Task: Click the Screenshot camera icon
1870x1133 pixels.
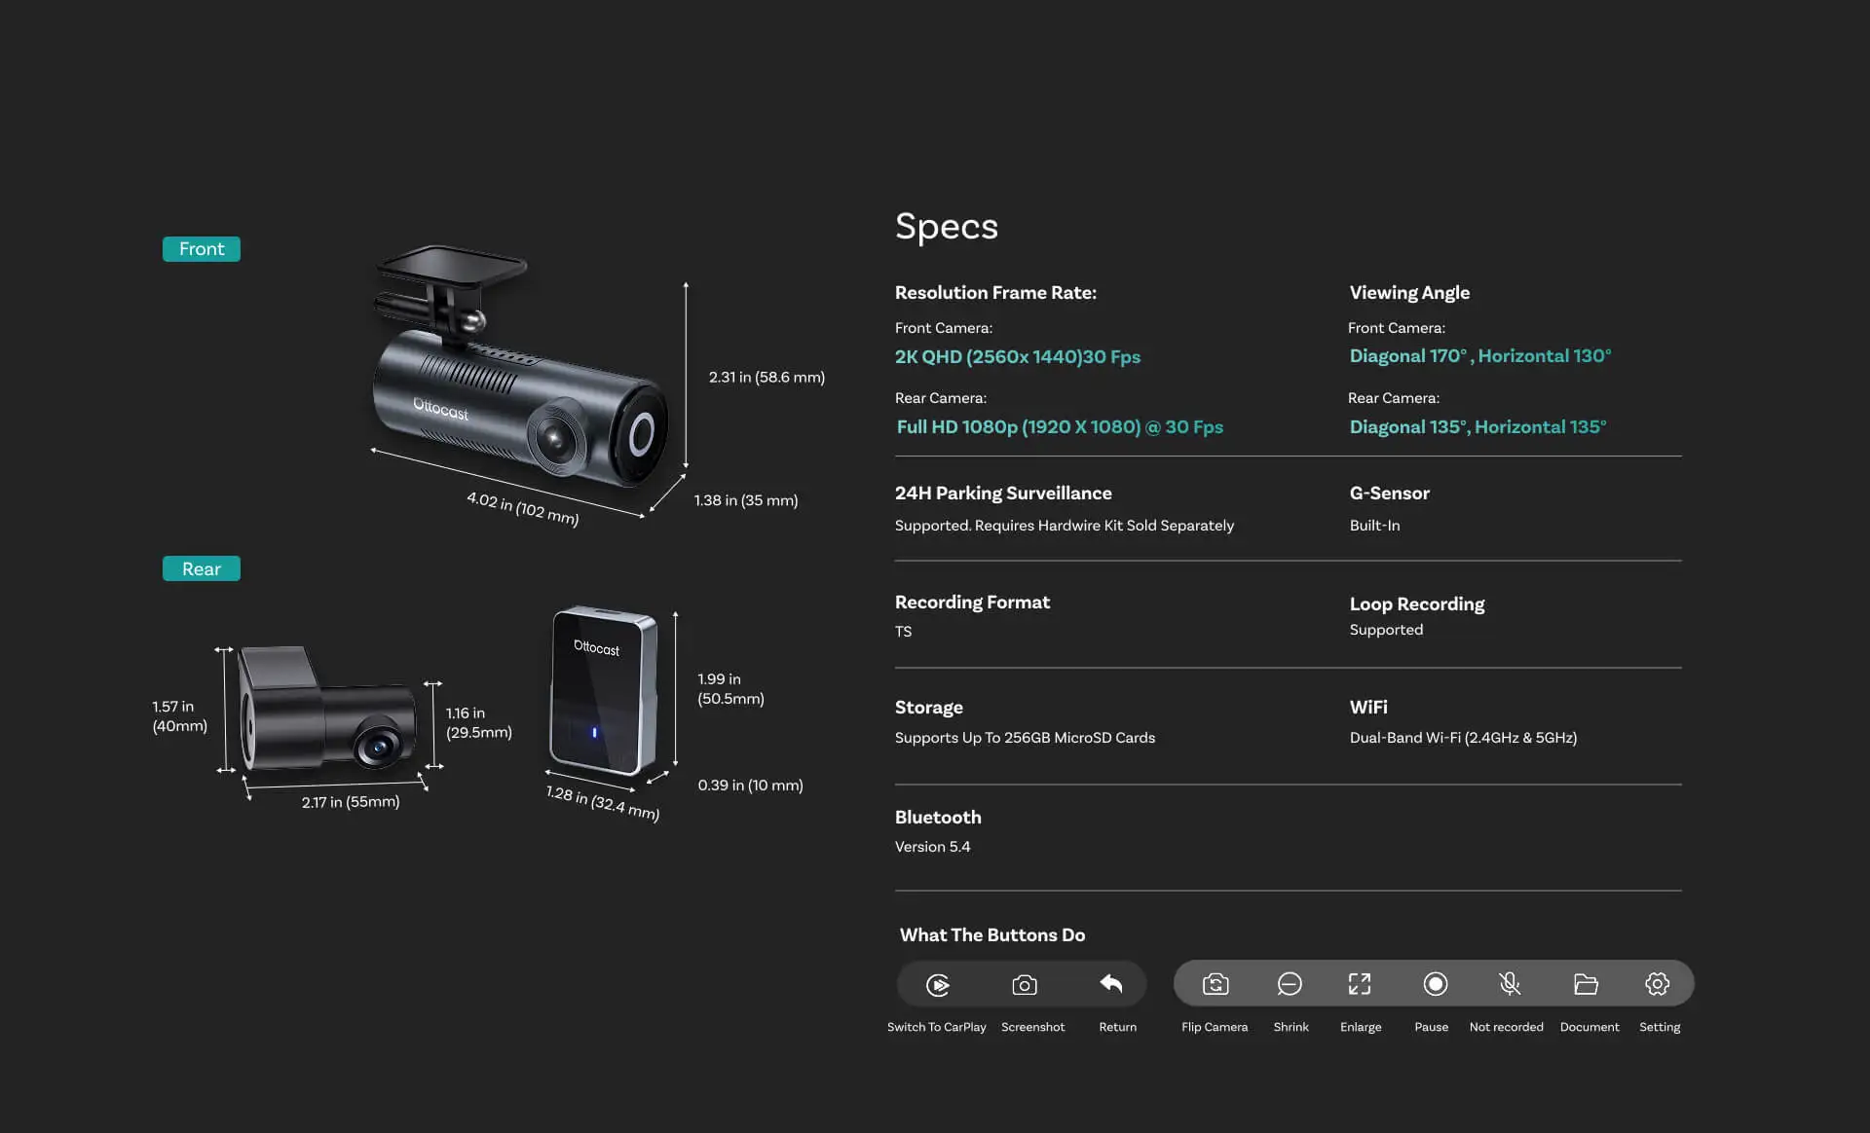Action: pyautogui.click(x=1025, y=985)
